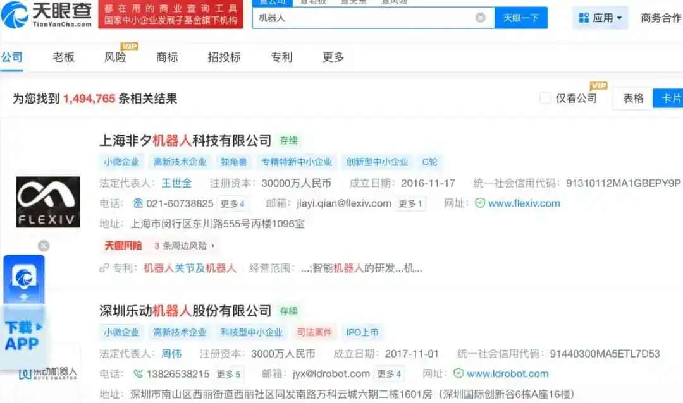Switch to the 商标 tab
This screenshot has width=683, height=403.
coord(167,57)
